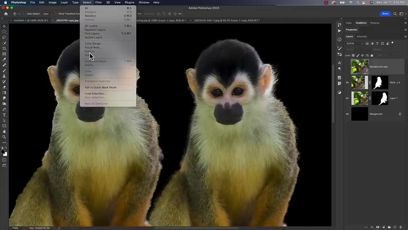Hide the black Background layer

(347, 114)
